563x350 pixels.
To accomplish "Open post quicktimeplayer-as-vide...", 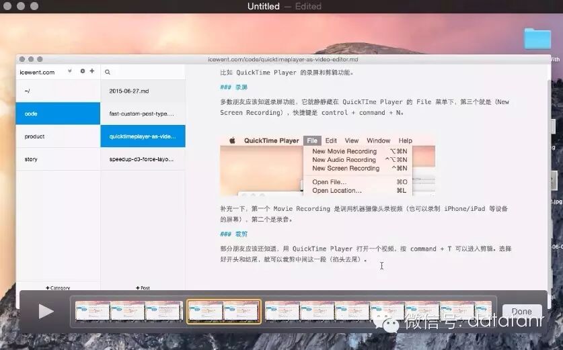I will point(143,136).
